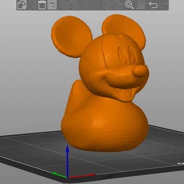This screenshot has height=184, width=184.
Task: Click the Paste icon in toolbar
Action: [74, 5]
